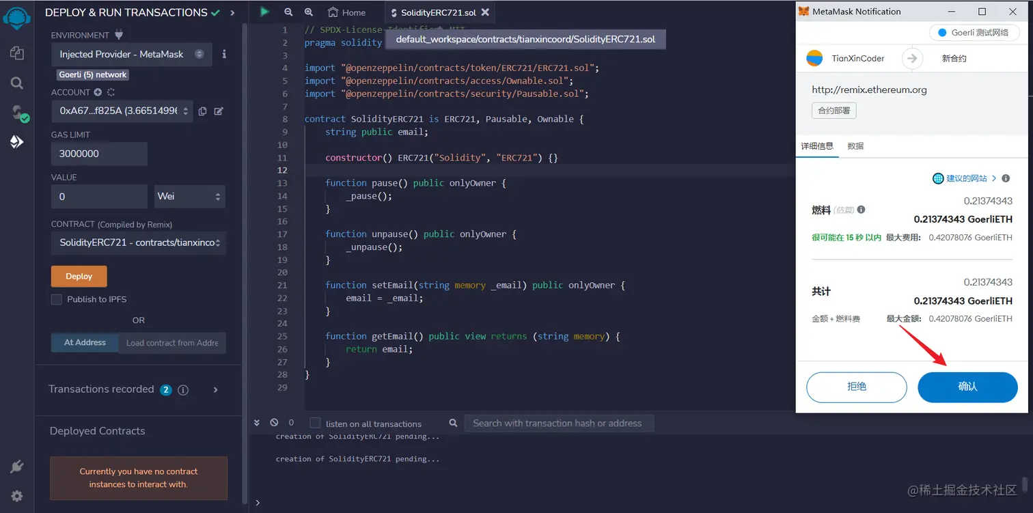Viewport: 1033px width, 513px height.
Task: Run script with green play icon
Action: point(264,12)
